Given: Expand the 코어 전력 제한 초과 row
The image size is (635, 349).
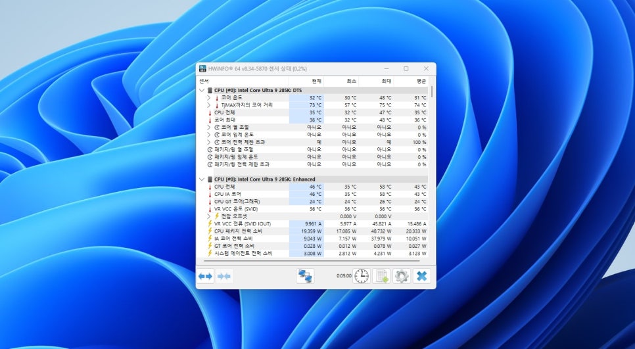Looking at the screenshot, I should [x=209, y=142].
